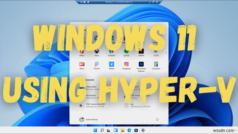238x134 pixels.
Task: Launch the Office pinned app
Action: pyautogui.click(x=82, y=53)
